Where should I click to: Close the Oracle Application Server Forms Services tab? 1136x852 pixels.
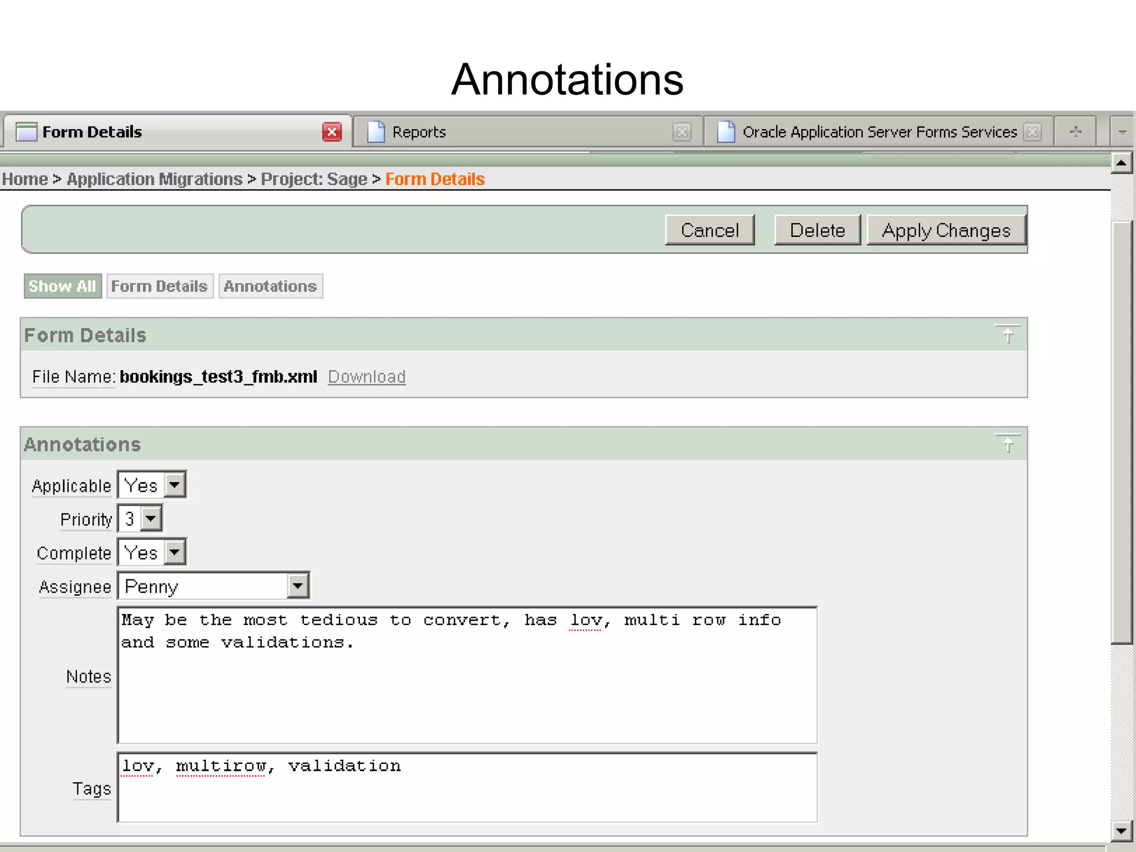[1032, 132]
